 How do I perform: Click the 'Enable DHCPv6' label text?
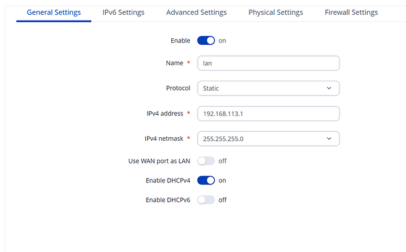pyautogui.click(x=168, y=200)
